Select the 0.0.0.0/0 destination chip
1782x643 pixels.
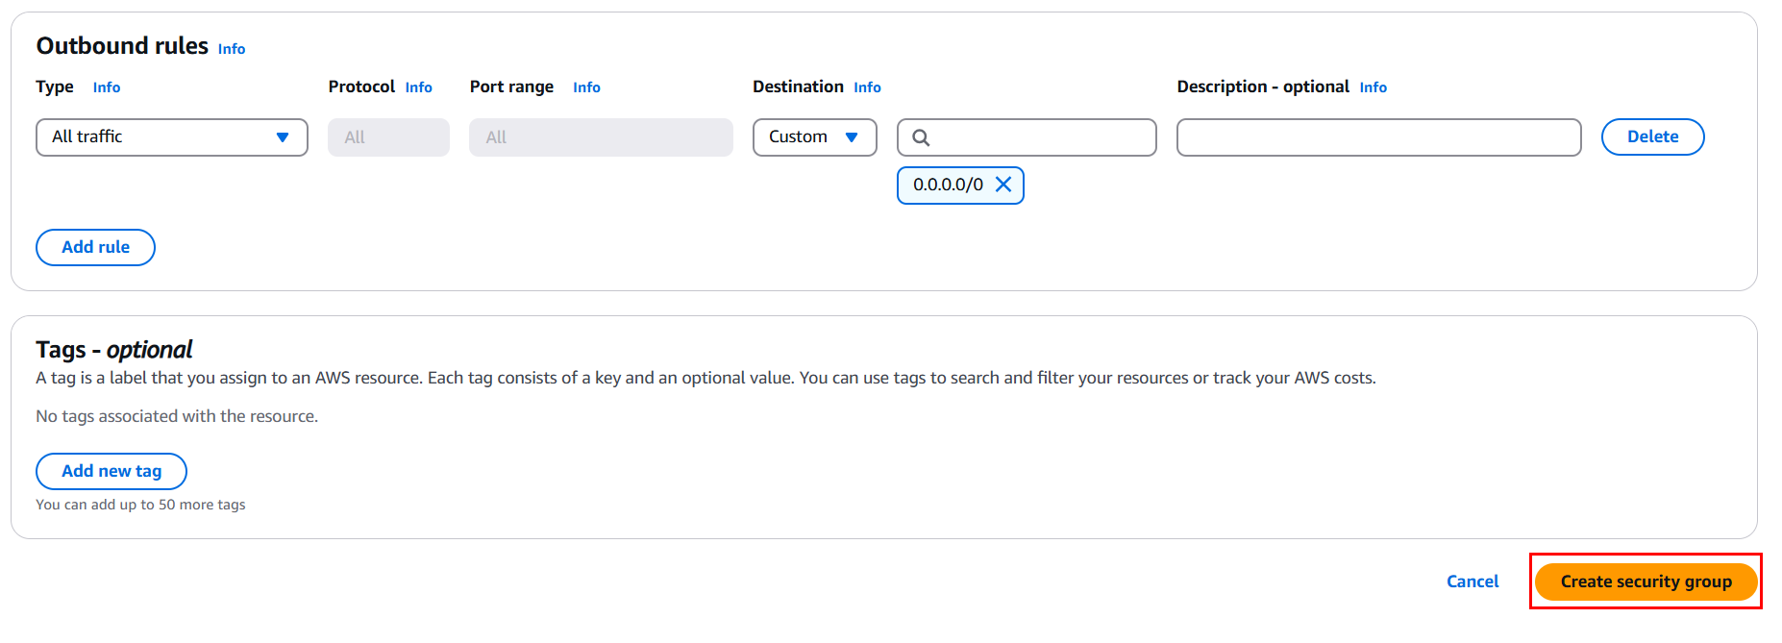click(948, 185)
